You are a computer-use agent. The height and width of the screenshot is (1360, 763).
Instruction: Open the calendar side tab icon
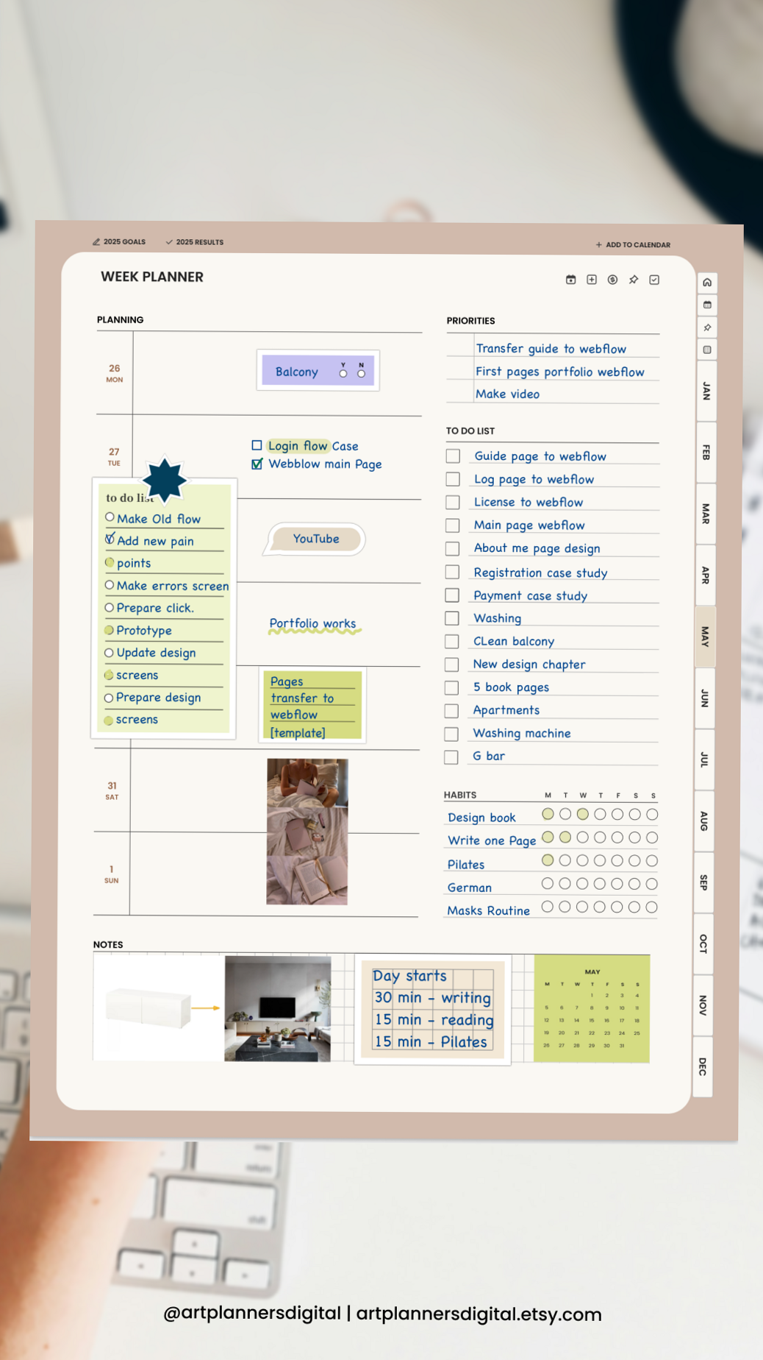click(x=707, y=305)
